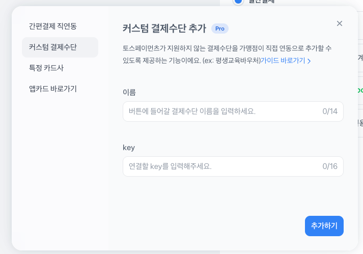Close the 커스텀 결제수단 추가 dialog

pos(340,23)
